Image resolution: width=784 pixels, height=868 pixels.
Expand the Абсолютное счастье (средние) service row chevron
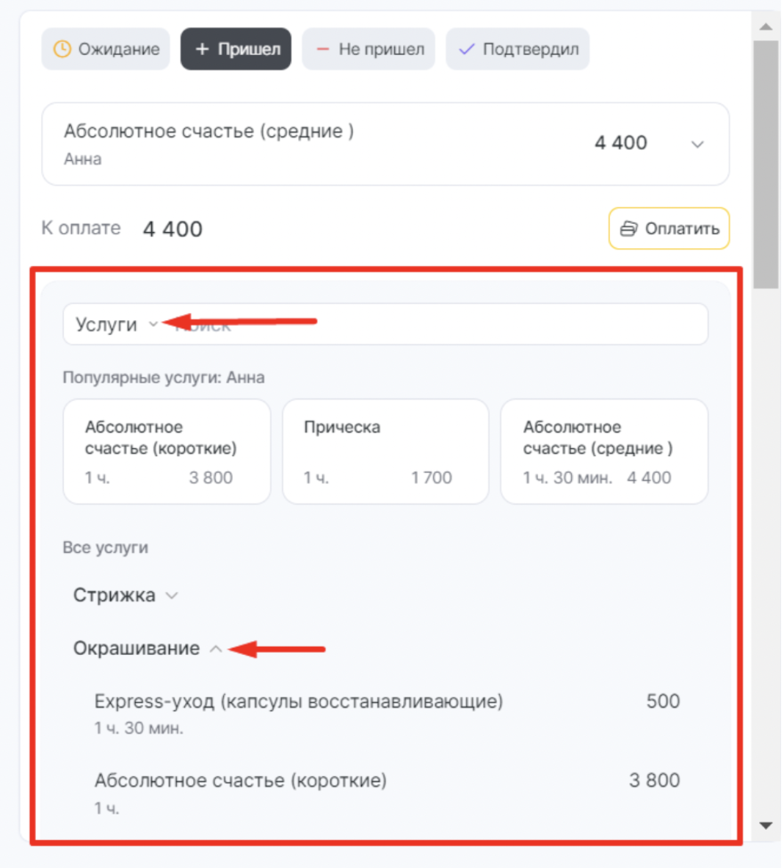(x=697, y=145)
